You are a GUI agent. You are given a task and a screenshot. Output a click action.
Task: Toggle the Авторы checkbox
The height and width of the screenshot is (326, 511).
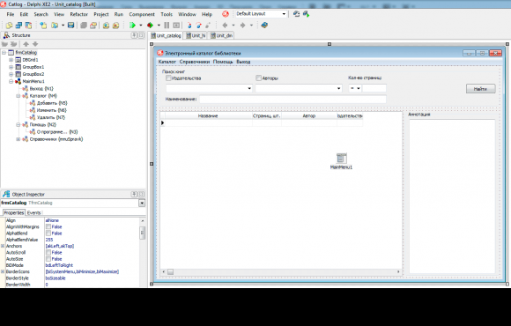pos(258,78)
